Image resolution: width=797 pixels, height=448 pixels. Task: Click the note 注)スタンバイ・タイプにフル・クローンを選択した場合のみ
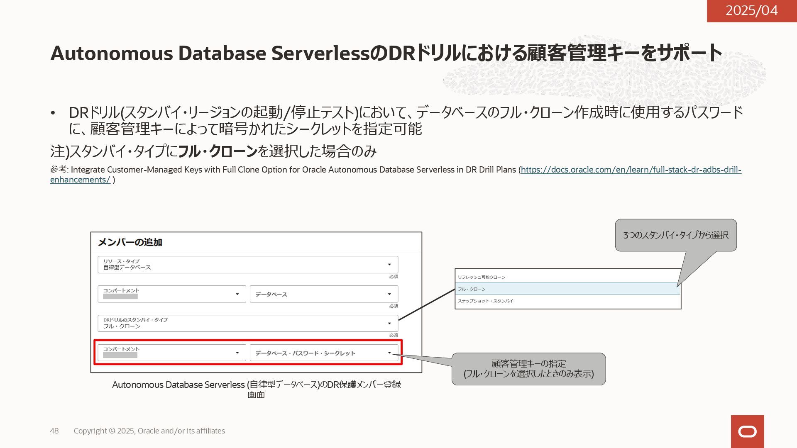point(213,151)
